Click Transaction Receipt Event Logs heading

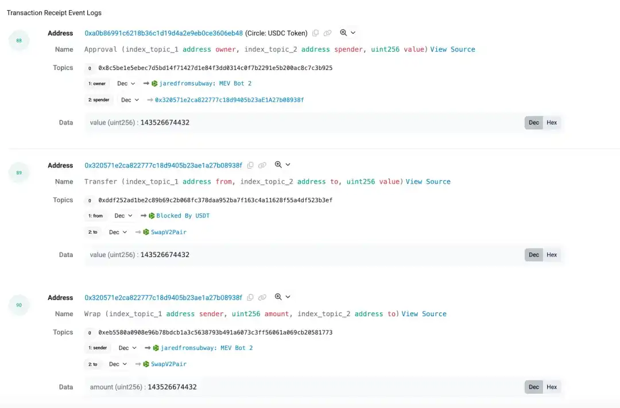pyautogui.click(x=54, y=13)
